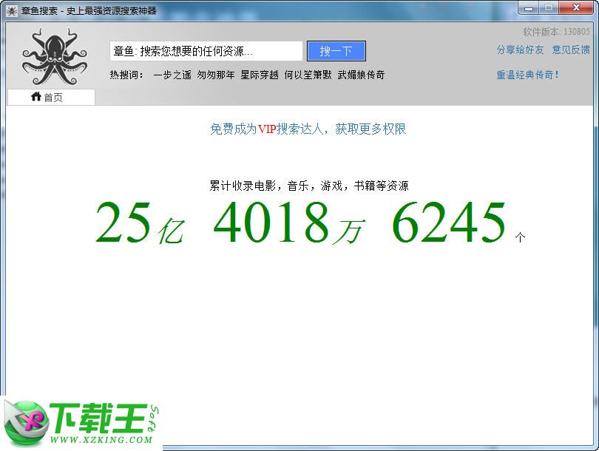Search hot keyword 匆匆那年
The image size is (599, 451).
(216, 75)
